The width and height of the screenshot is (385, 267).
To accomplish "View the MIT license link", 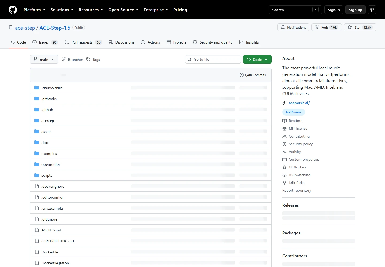I will coord(295,128).
